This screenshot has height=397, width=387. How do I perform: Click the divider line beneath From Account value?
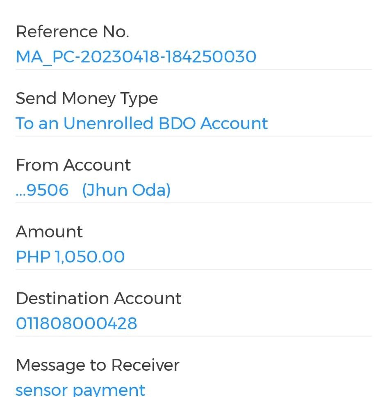pos(193,203)
